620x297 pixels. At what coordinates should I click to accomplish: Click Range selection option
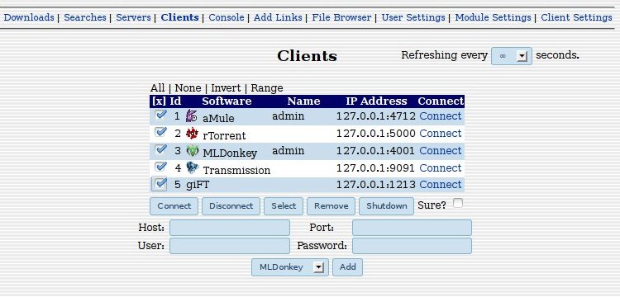pos(267,87)
